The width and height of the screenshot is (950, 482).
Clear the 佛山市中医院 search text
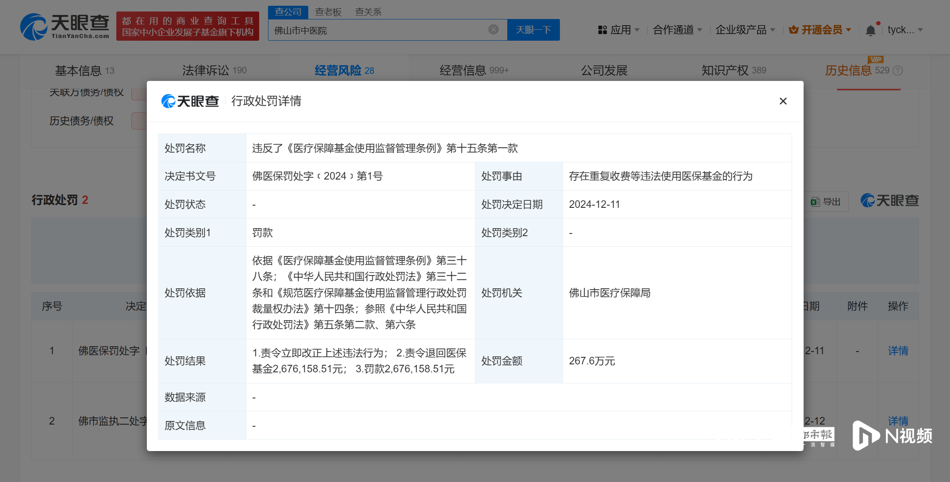(493, 29)
